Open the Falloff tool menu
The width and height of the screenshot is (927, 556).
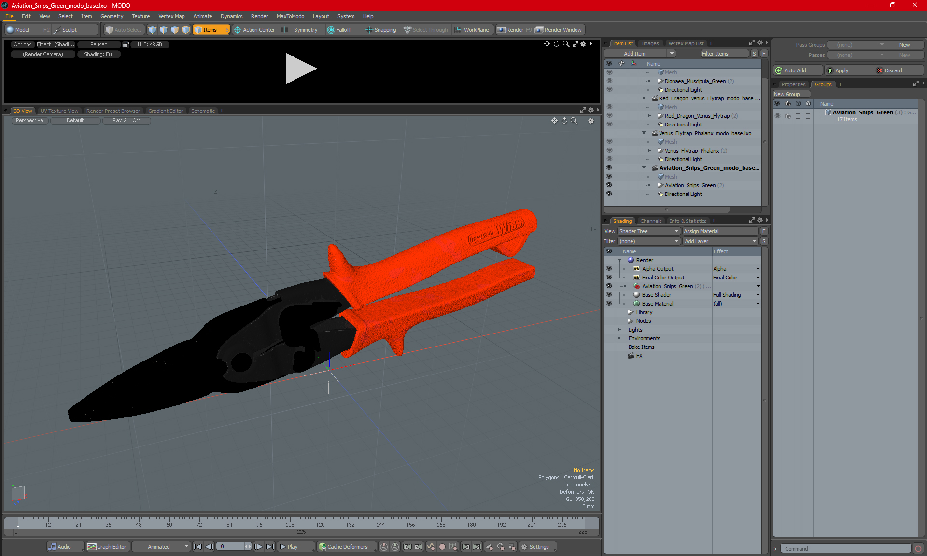click(343, 30)
